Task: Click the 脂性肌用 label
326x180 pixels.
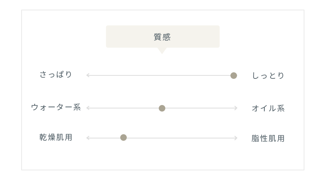Action: pos(268,138)
